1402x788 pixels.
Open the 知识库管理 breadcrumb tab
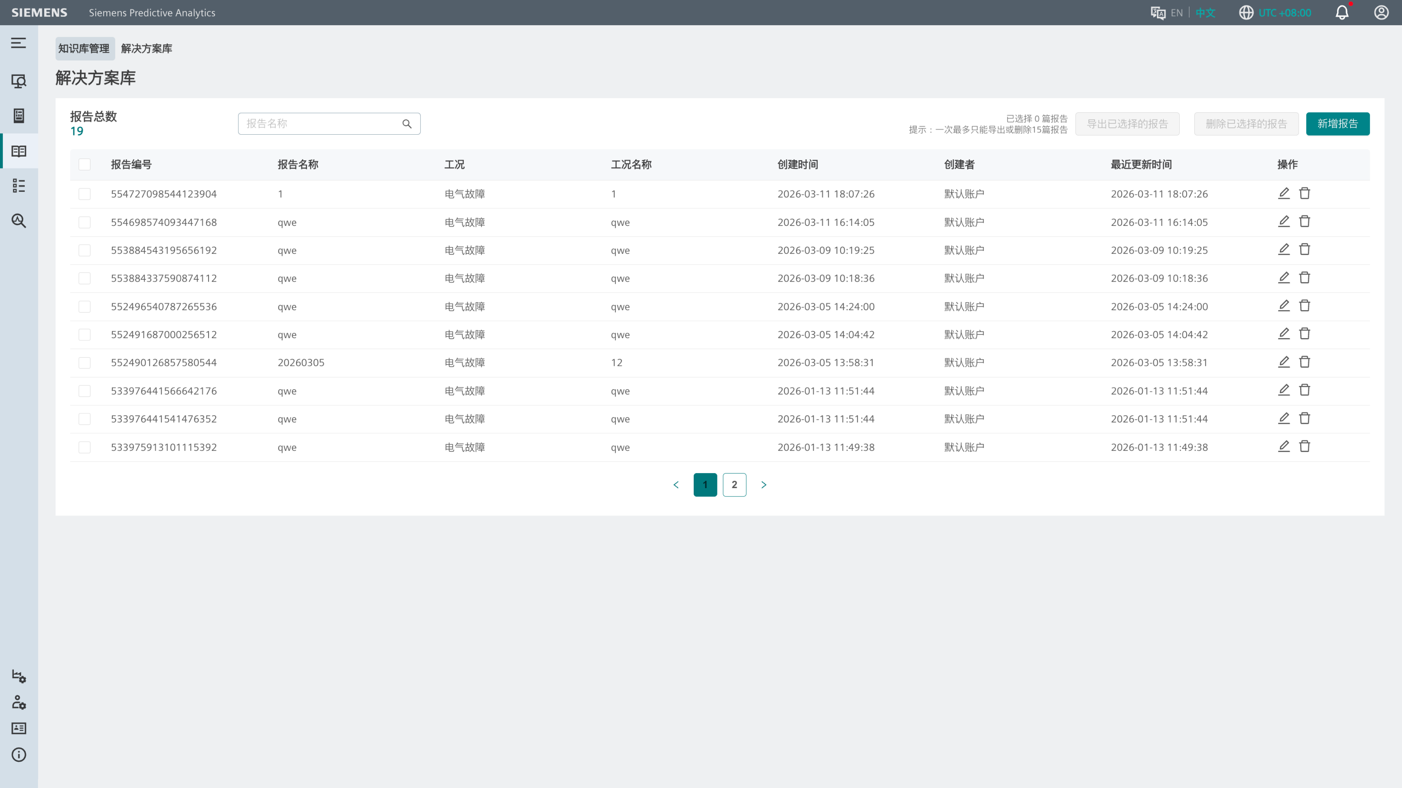click(84, 49)
